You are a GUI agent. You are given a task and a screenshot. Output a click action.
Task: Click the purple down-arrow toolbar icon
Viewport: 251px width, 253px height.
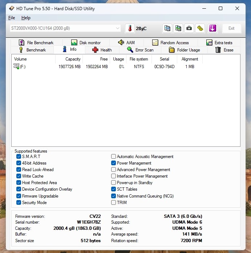(212, 28)
